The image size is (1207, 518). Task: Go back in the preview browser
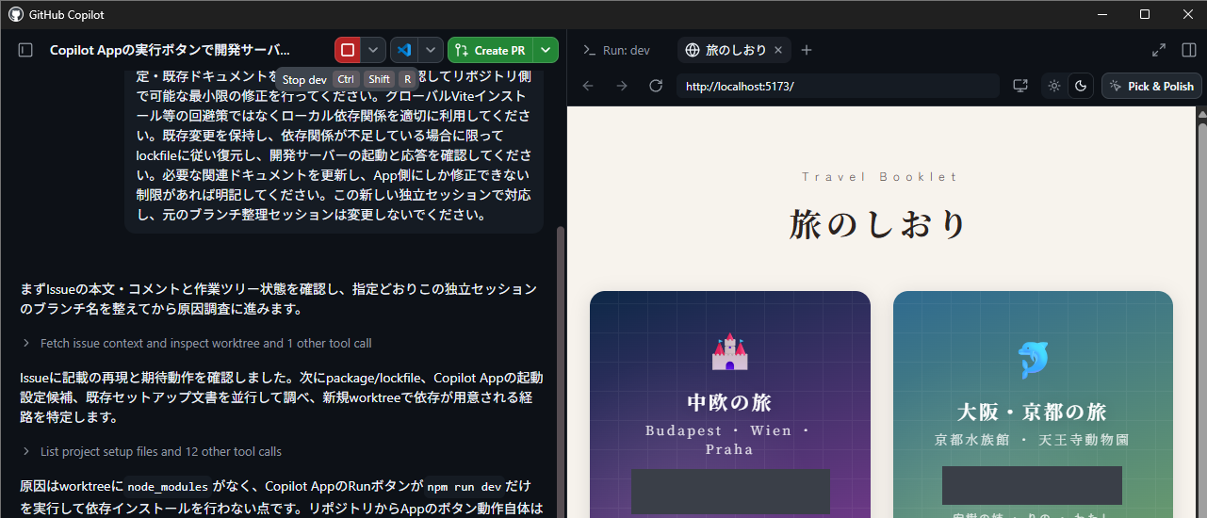pyautogui.click(x=588, y=86)
